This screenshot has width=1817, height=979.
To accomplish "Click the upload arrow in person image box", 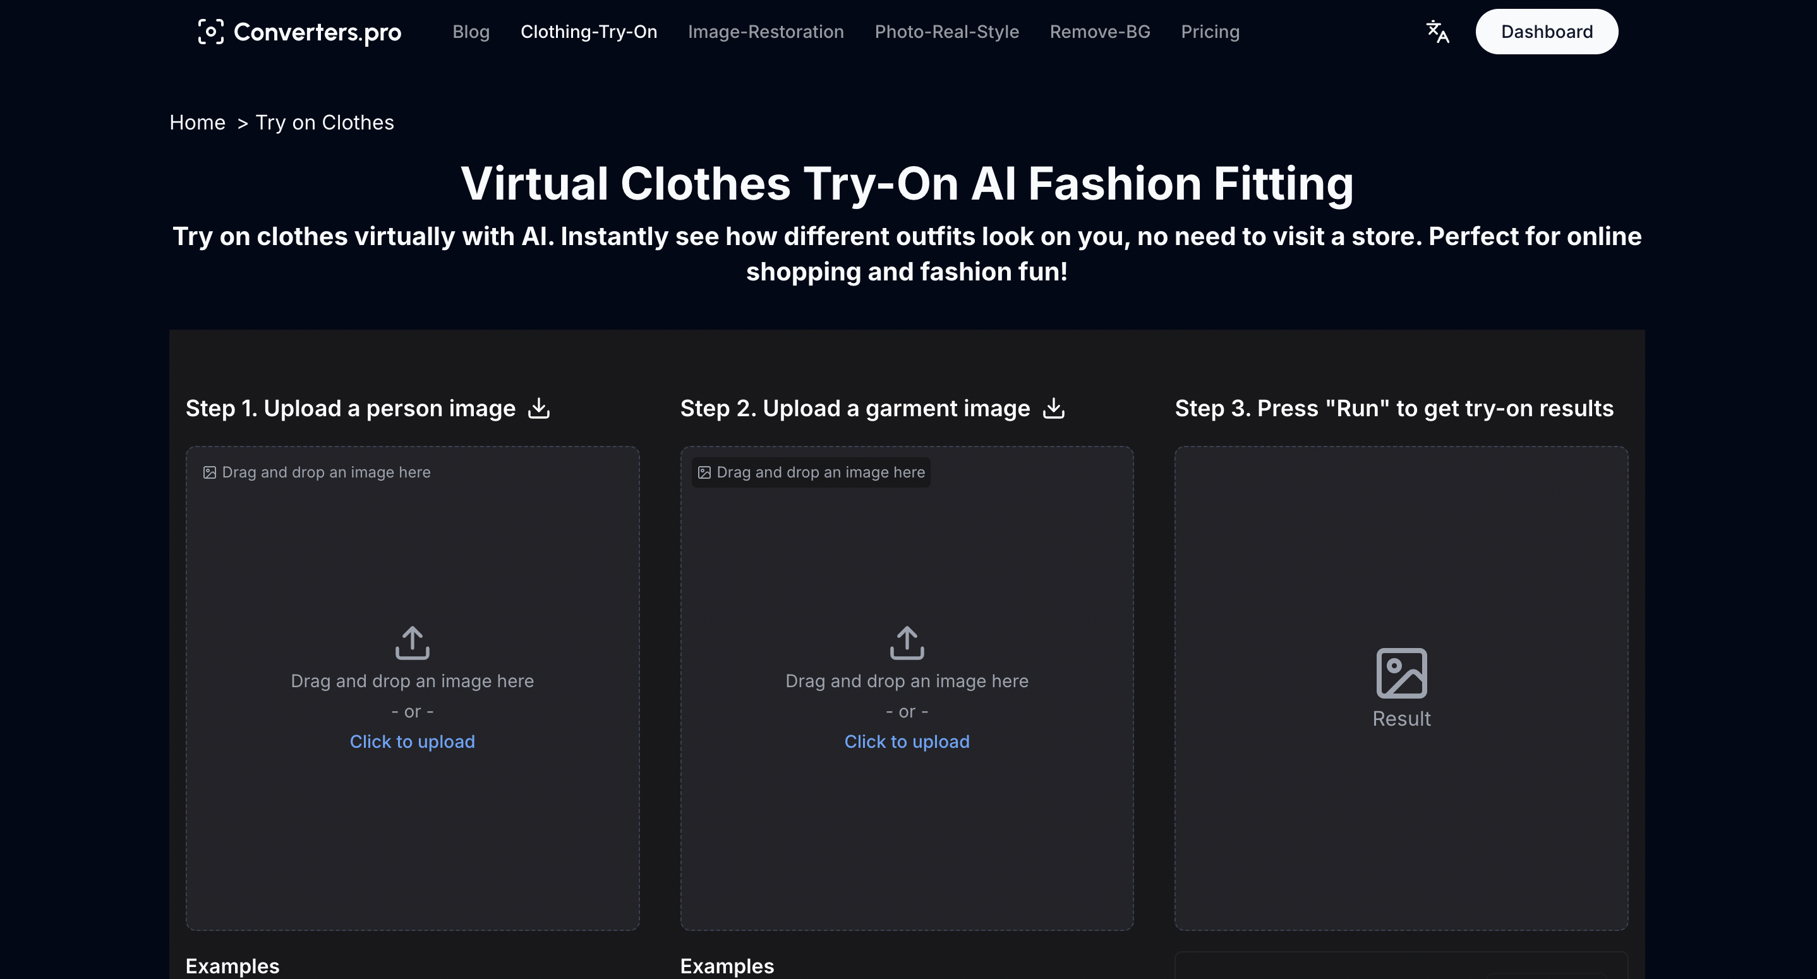I will tap(413, 642).
